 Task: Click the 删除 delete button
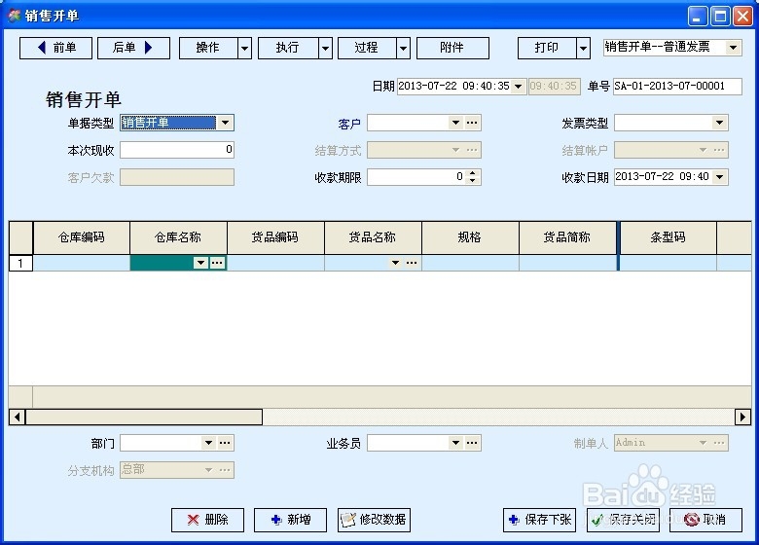207,520
